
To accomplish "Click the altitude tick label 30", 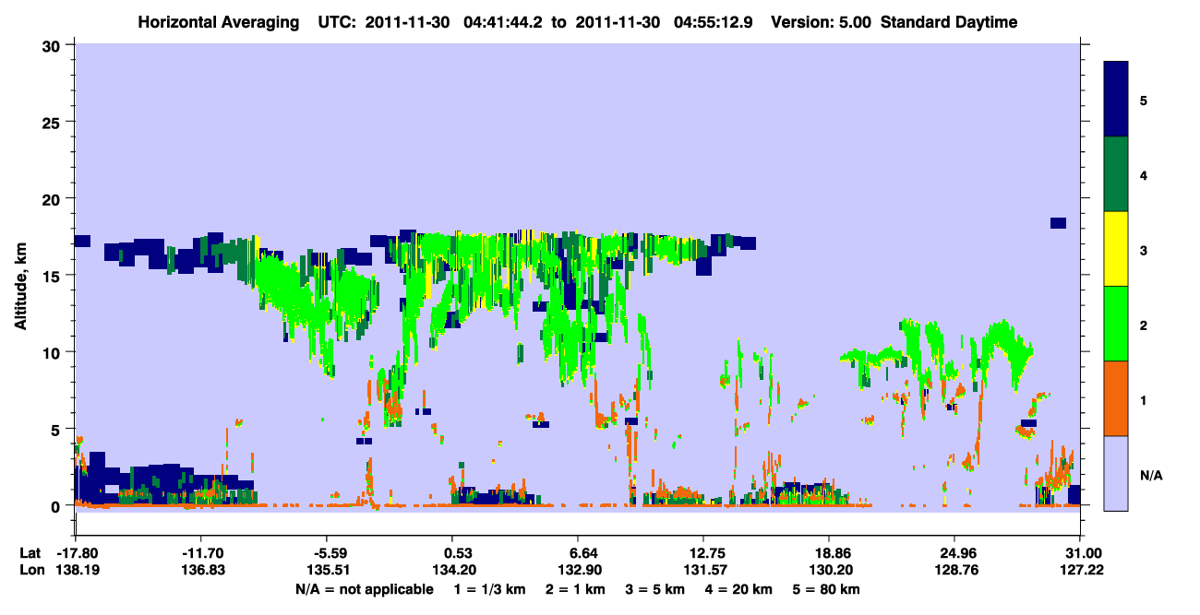I will (54, 45).
